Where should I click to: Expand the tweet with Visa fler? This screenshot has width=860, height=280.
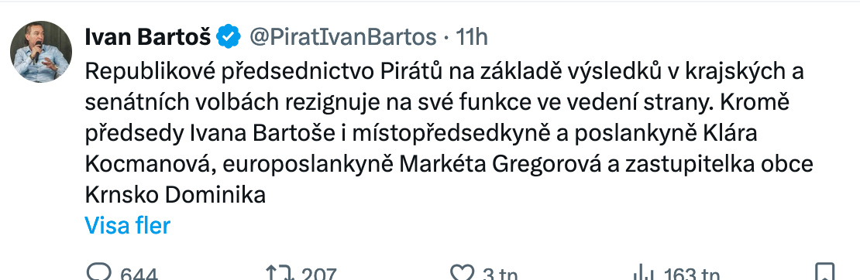pyautogui.click(x=128, y=225)
